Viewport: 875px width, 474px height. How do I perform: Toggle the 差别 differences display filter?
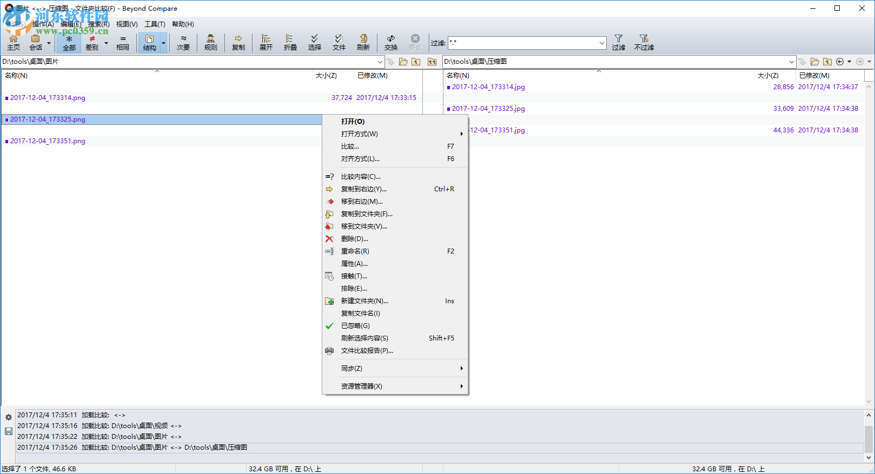coord(92,42)
